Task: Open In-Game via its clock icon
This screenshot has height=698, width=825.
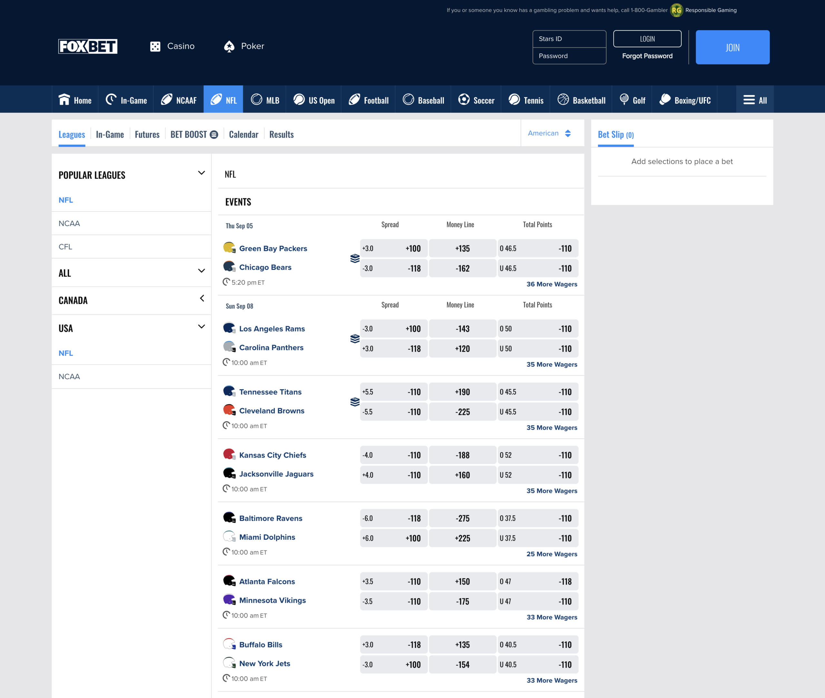Action: 111,99
